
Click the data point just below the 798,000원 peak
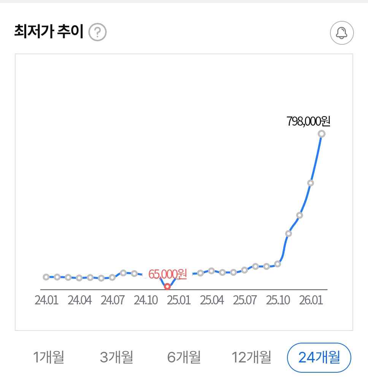pos(311,183)
